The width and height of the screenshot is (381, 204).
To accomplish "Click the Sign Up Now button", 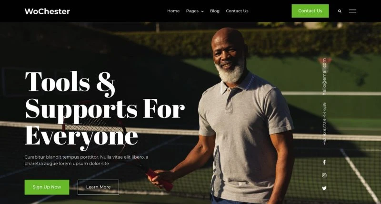I will pyautogui.click(x=47, y=187).
